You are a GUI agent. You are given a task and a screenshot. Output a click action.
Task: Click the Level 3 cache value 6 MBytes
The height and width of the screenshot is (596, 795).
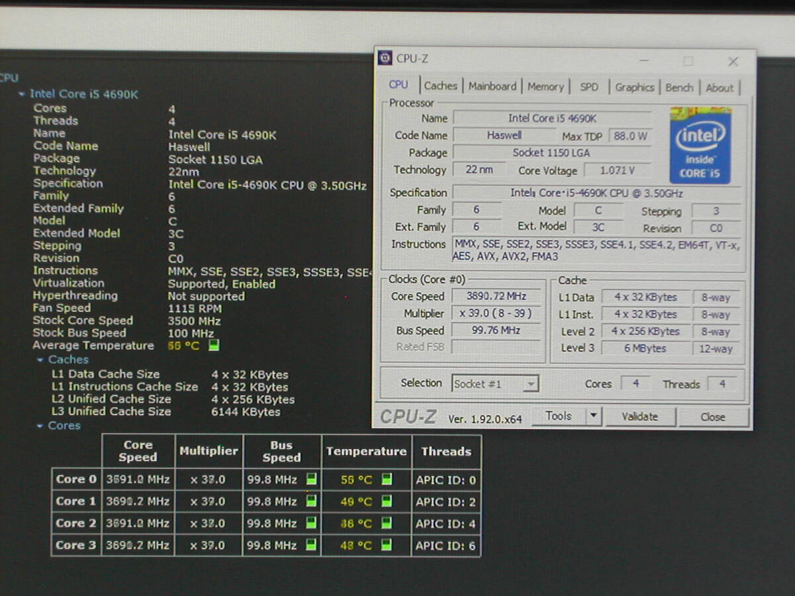pos(645,348)
